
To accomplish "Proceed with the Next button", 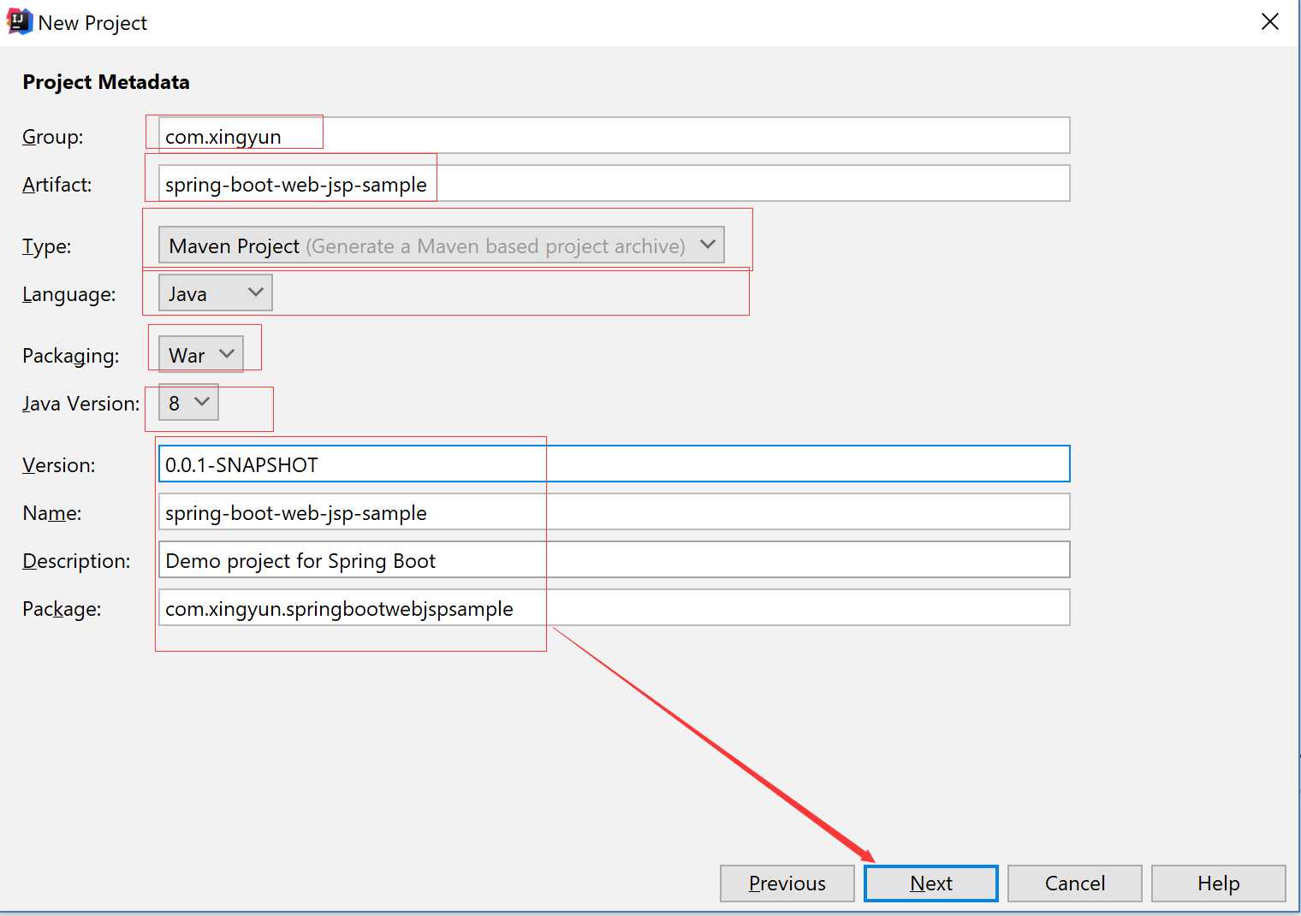I will pyautogui.click(x=931, y=883).
